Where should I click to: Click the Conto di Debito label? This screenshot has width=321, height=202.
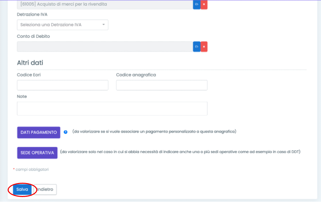pyautogui.click(x=33, y=36)
